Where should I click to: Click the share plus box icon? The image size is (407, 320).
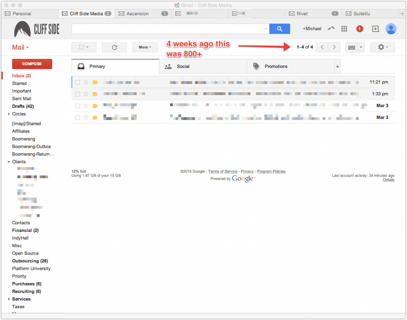(375, 29)
